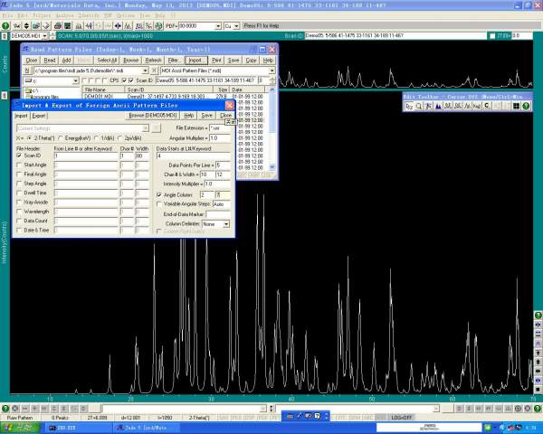Select the Energy(keV) radio button
This screenshot has width=543, height=434.
click(x=58, y=137)
